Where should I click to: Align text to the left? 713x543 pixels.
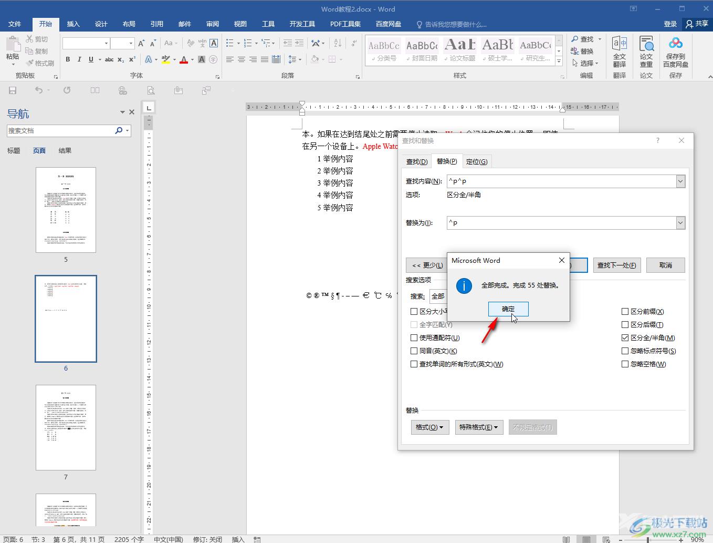pyautogui.click(x=230, y=59)
